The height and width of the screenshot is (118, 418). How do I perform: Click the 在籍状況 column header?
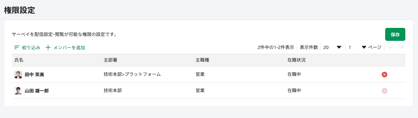click(x=296, y=60)
